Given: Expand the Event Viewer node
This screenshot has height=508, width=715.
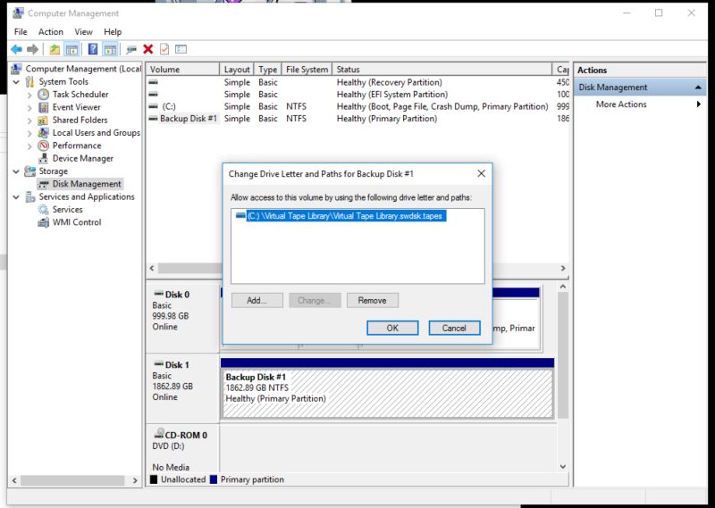Looking at the screenshot, I should (x=29, y=107).
